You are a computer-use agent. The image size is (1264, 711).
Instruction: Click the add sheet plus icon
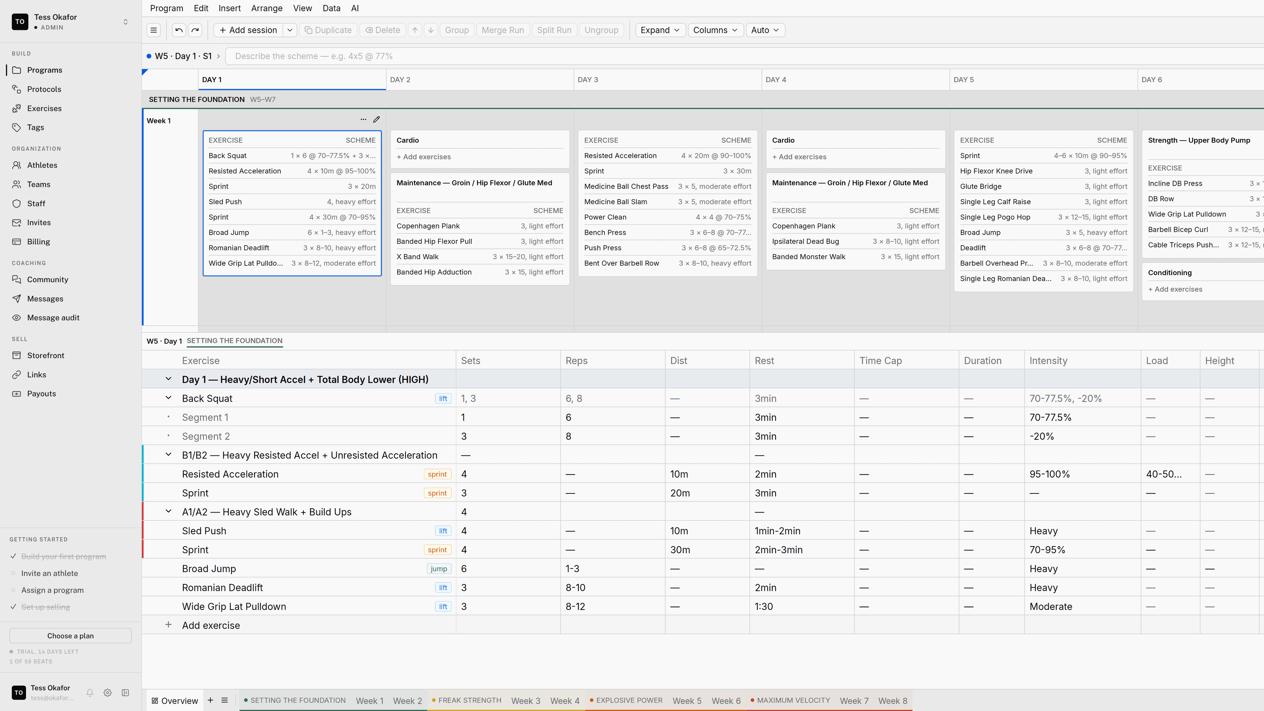[x=211, y=700]
